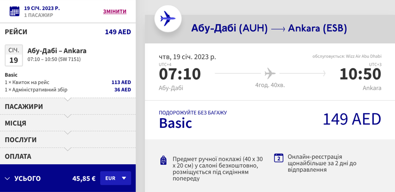Expand the МІСЦЯ section
The image size is (395, 192).
click(x=68, y=123)
